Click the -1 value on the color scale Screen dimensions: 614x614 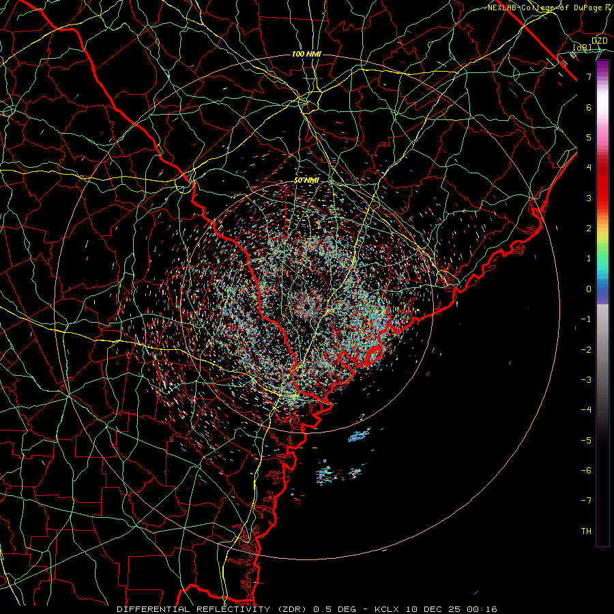point(586,319)
